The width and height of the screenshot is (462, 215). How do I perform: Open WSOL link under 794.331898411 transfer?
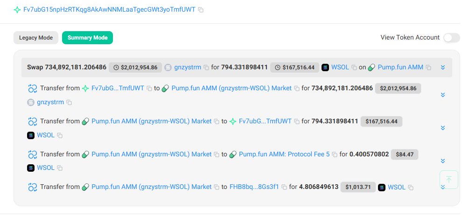coord(46,135)
